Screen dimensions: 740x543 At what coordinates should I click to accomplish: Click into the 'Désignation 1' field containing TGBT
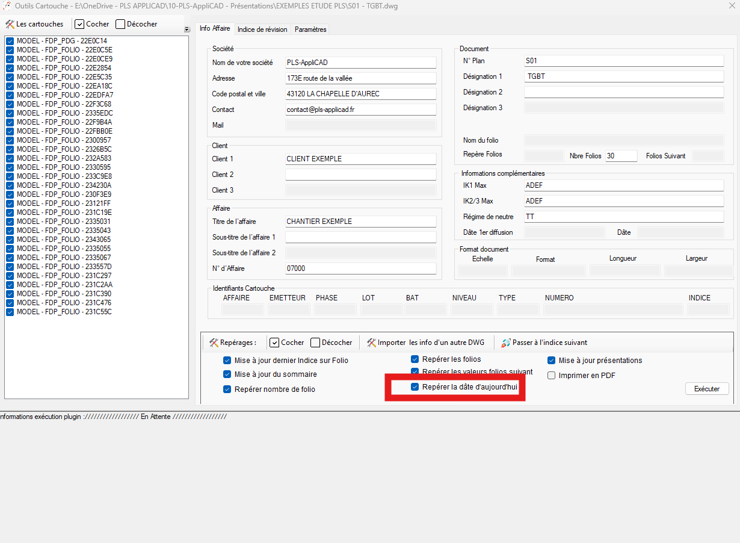click(623, 76)
